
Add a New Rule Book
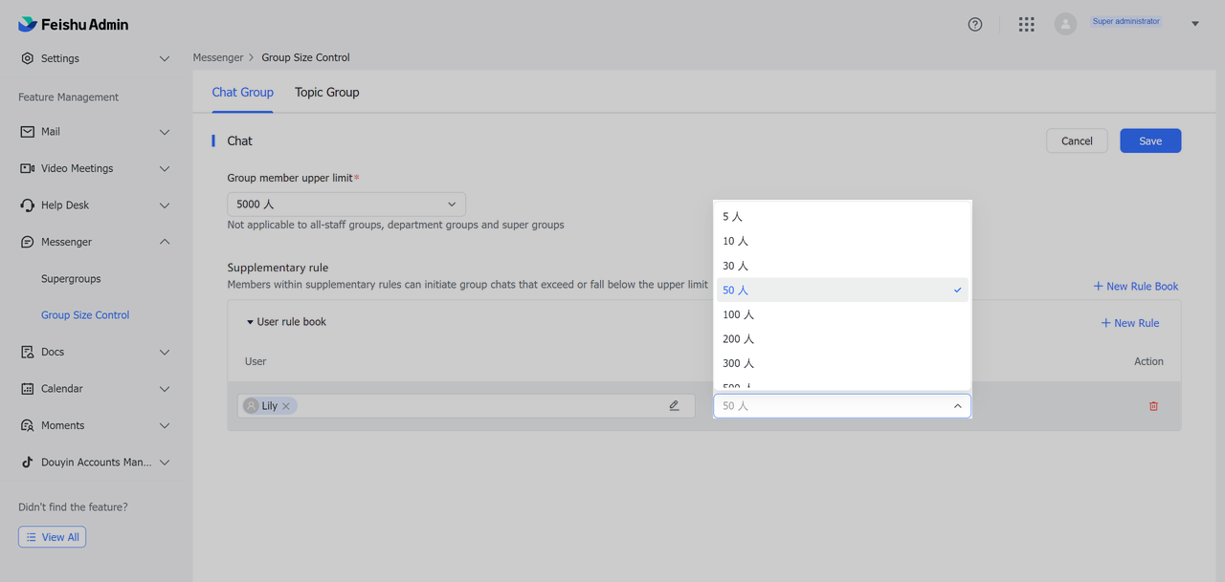coord(1135,286)
